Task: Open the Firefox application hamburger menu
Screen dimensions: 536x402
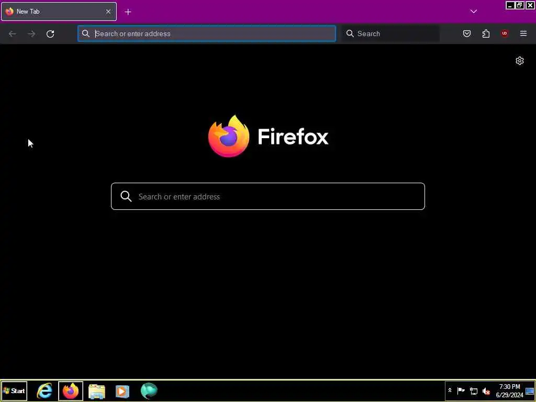Action: [x=523, y=33]
